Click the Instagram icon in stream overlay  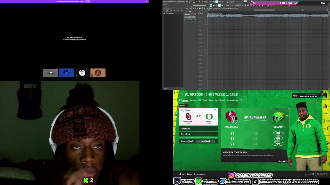pyautogui.click(x=232, y=175)
